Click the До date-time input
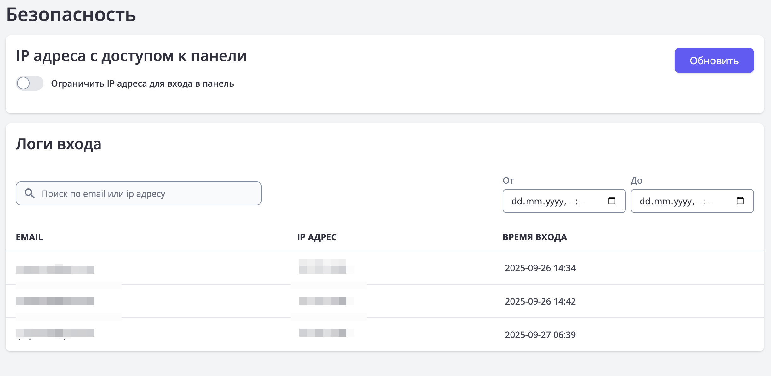The image size is (771, 376). (676, 201)
